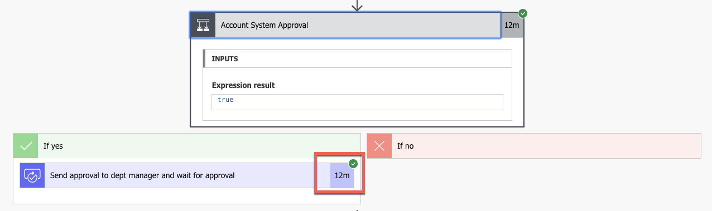The image size is (712, 211).
Task: Click the Expression result value field
Action: click(357, 102)
